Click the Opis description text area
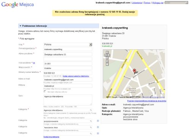190x140 pixels. coord(68,100)
